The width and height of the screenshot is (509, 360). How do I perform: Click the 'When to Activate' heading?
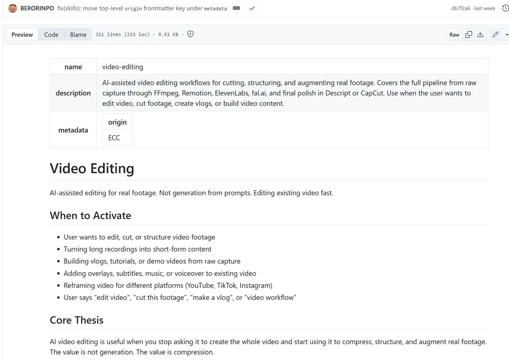click(x=90, y=216)
